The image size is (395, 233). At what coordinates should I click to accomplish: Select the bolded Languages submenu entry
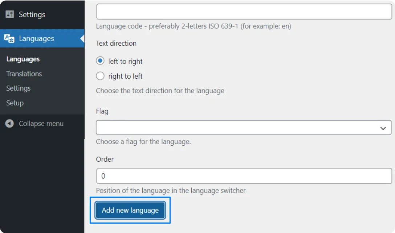[x=23, y=59]
